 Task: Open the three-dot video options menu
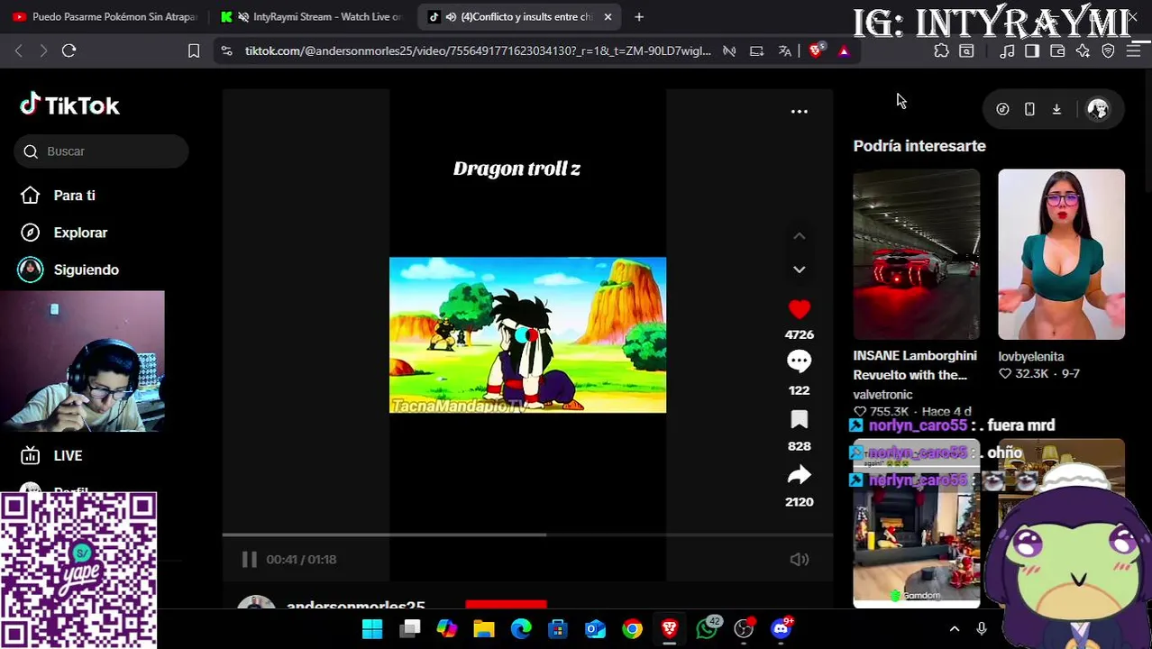click(x=799, y=112)
